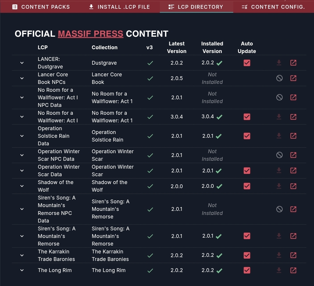Click the Auto Update column header

[x=247, y=47]
